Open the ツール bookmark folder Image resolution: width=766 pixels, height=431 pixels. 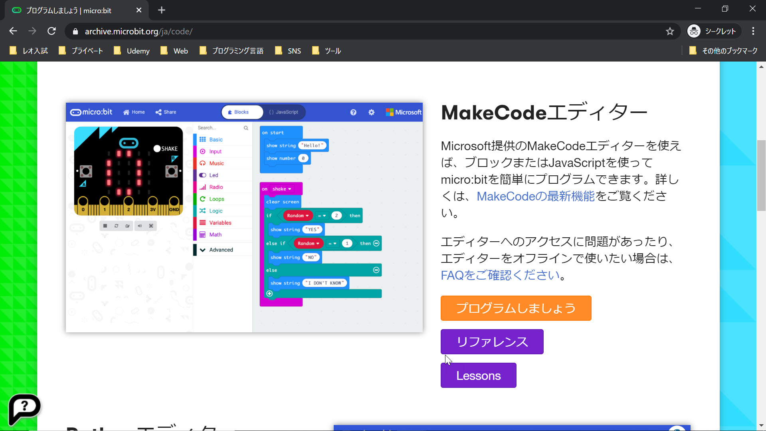click(x=327, y=51)
